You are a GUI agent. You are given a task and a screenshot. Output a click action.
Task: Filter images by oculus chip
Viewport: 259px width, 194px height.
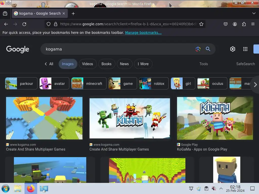pyautogui.click(x=212, y=83)
